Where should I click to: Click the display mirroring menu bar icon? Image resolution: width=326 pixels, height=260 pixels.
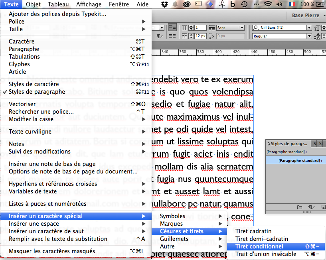tap(198, 4)
